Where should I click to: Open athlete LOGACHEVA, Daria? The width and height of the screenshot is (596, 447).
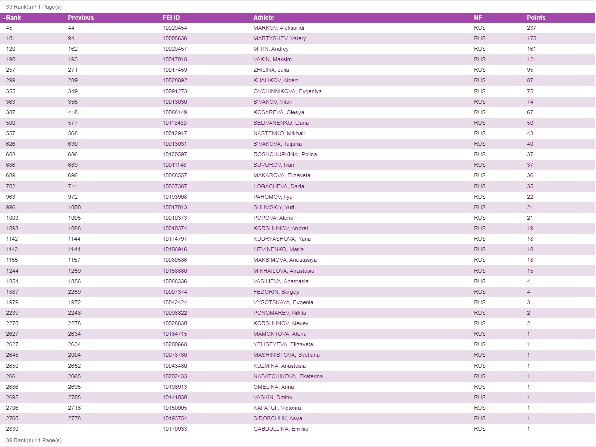coord(278,186)
